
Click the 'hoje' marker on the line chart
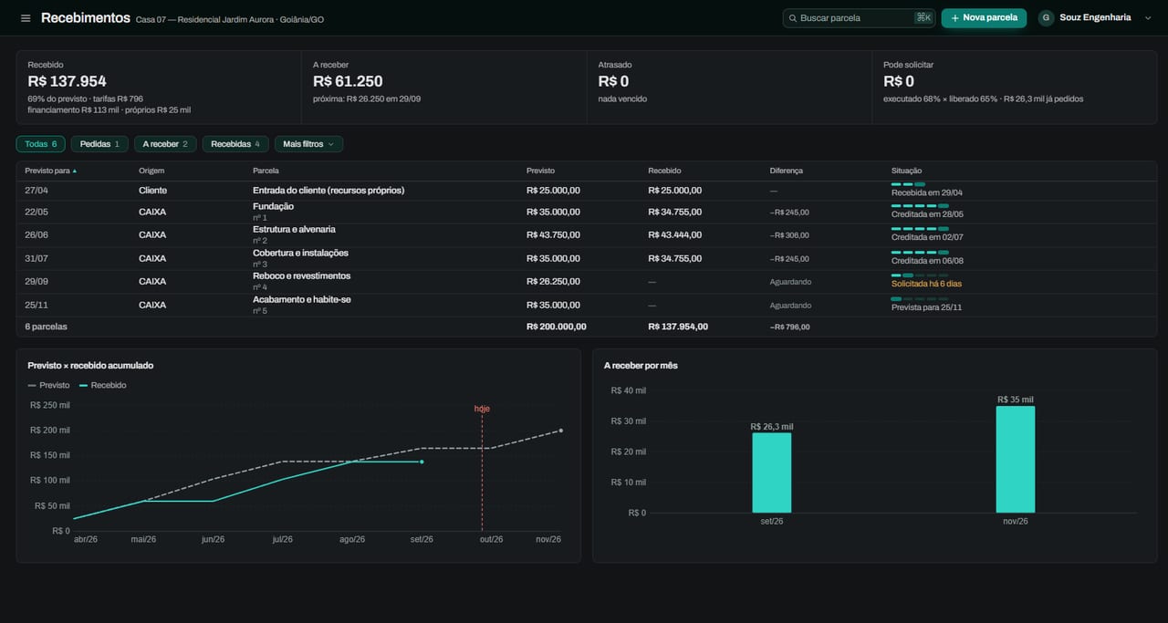click(482, 409)
